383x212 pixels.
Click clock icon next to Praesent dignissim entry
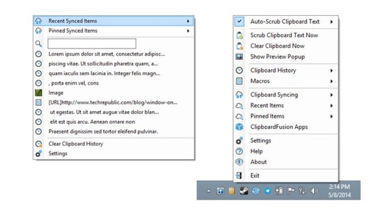tap(38, 132)
